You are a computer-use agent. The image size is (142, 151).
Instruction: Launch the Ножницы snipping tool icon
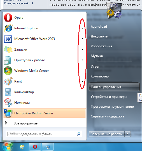(8, 103)
